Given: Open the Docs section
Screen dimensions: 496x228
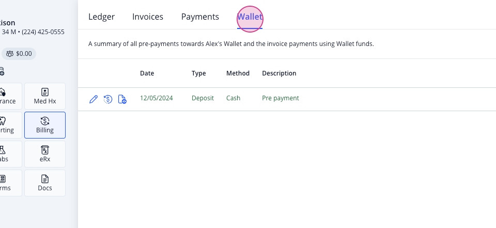Looking at the screenshot, I should (x=45, y=183).
